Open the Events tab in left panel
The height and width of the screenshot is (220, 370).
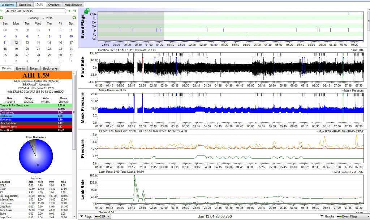(x=21, y=68)
